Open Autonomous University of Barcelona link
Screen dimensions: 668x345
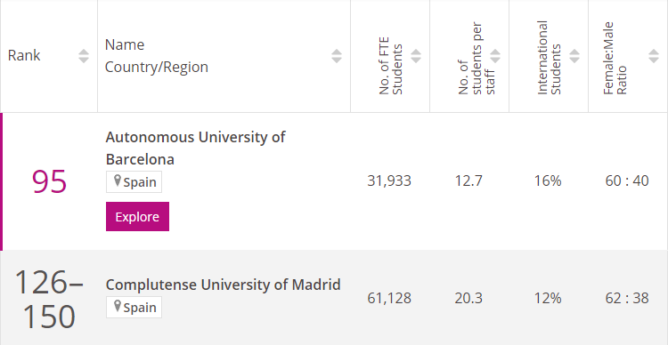(x=196, y=148)
